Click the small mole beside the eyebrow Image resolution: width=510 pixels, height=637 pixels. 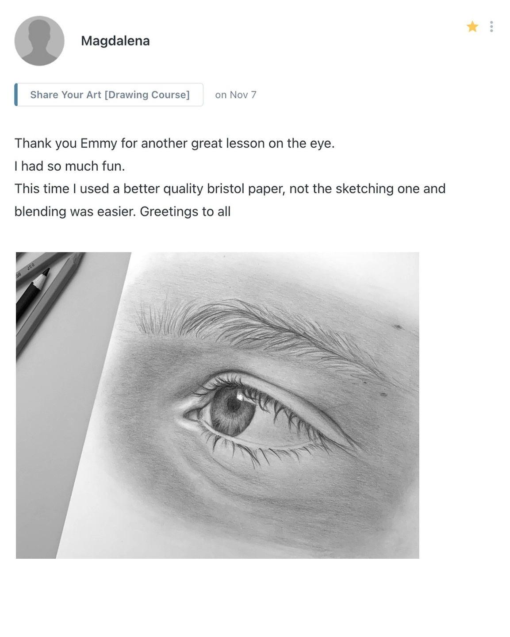point(398,327)
